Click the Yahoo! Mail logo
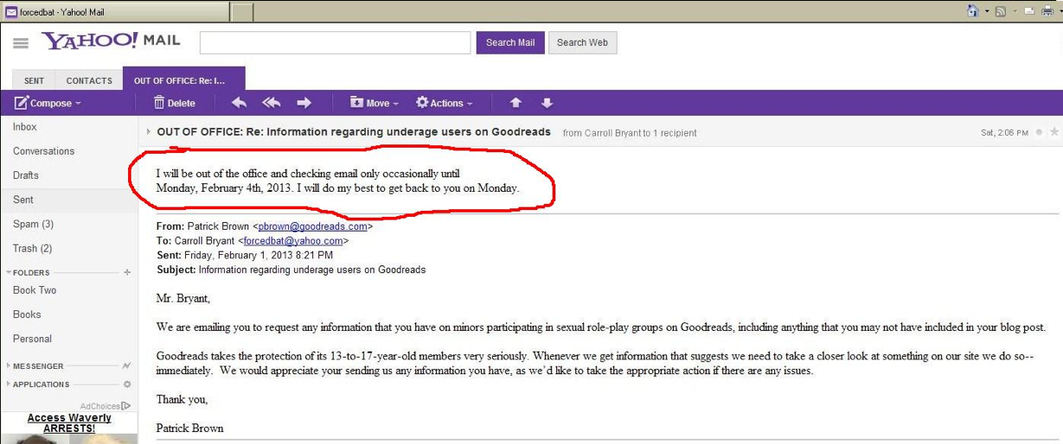 click(110, 41)
